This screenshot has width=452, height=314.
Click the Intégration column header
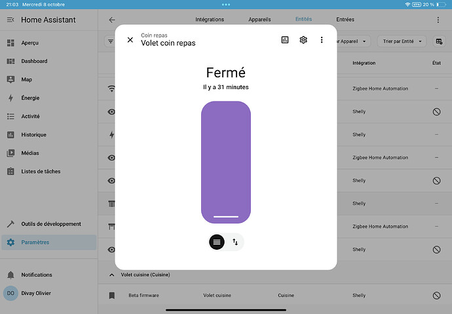tap(364, 63)
